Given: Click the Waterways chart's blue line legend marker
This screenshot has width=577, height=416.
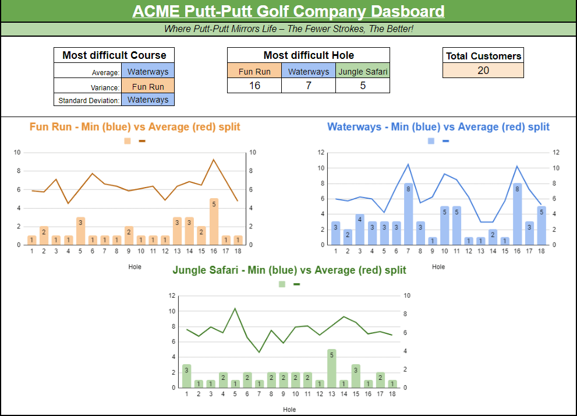Looking at the screenshot, I should click(x=446, y=141).
